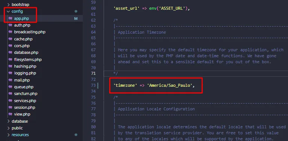
Task: Place cursor in 'America/Sao_Paulo' string
Action: coord(169,85)
